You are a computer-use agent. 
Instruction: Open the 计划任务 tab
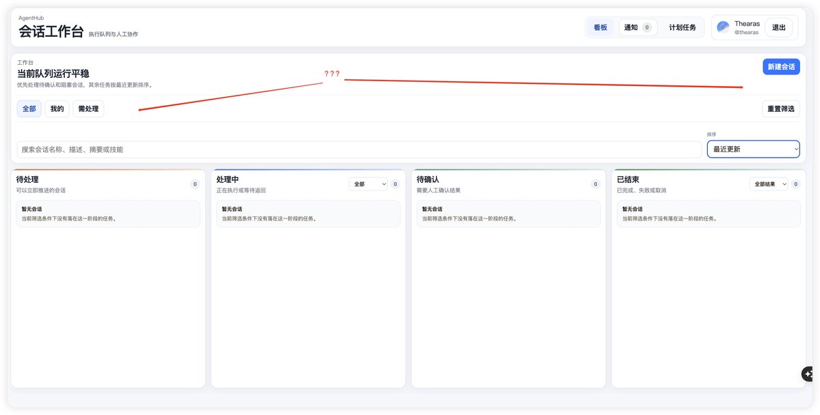tap(683, 28)
